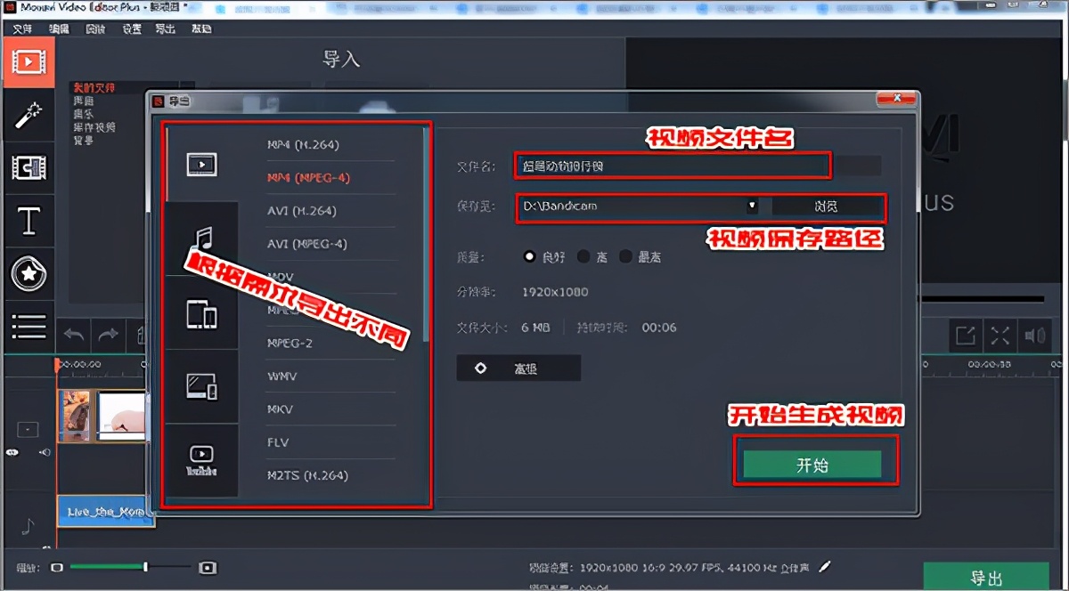Click the green 开始 start button

click(x=812, y=465)
